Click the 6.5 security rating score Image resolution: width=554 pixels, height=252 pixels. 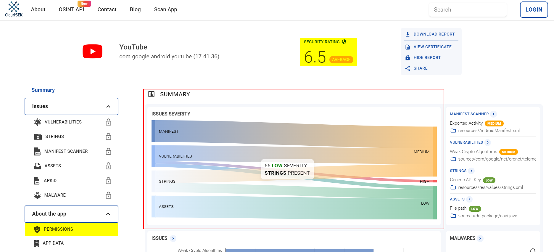click(x=315, y=57)
